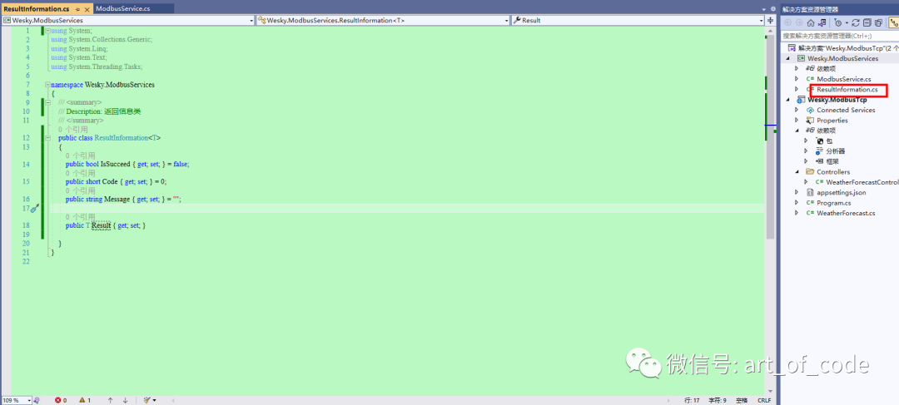Collapse the Wesky.ModbusServices project node

click(787, 59)
